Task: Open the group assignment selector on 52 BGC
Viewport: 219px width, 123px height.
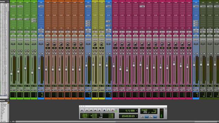Action: pos(95,40)
